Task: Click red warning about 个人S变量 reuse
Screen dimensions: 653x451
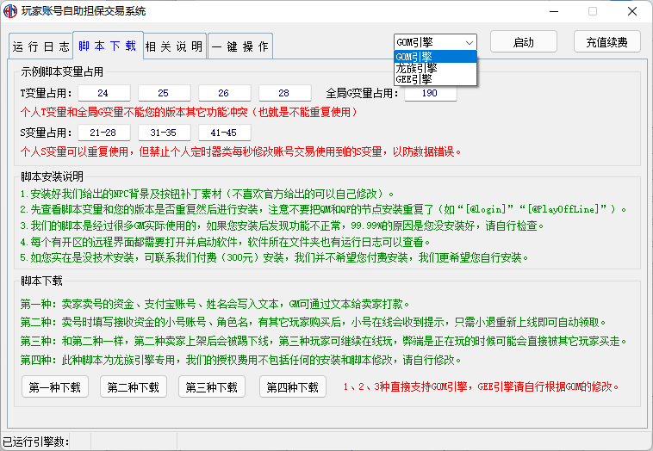Action: (x=240, y=151)
